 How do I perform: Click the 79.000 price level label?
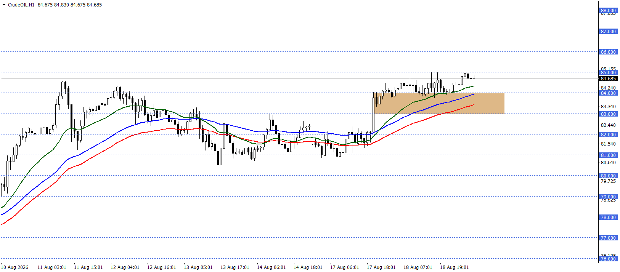coord(608,197)
